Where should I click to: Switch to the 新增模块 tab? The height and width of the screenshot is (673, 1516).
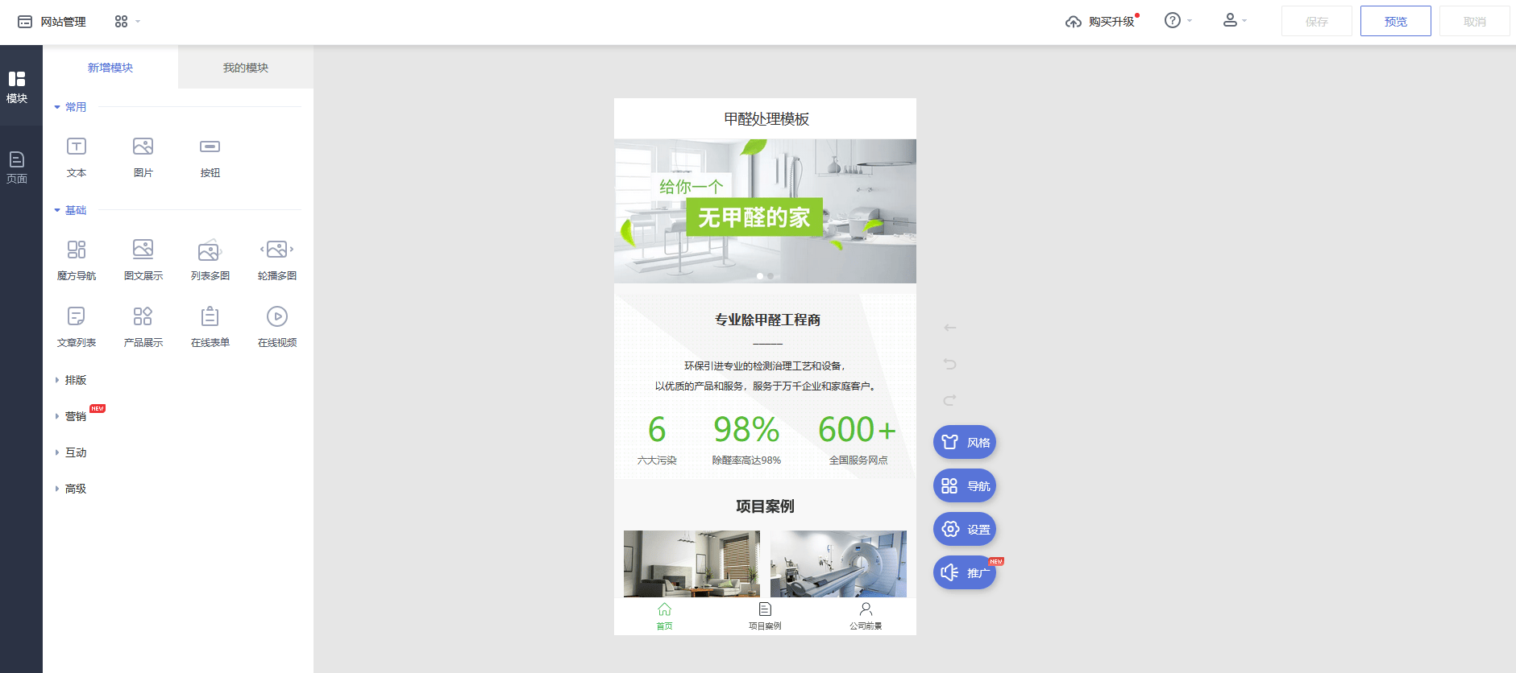pos(110,68)
